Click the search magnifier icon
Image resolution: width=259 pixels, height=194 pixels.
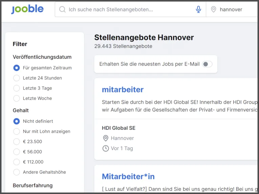pos(62,9)
